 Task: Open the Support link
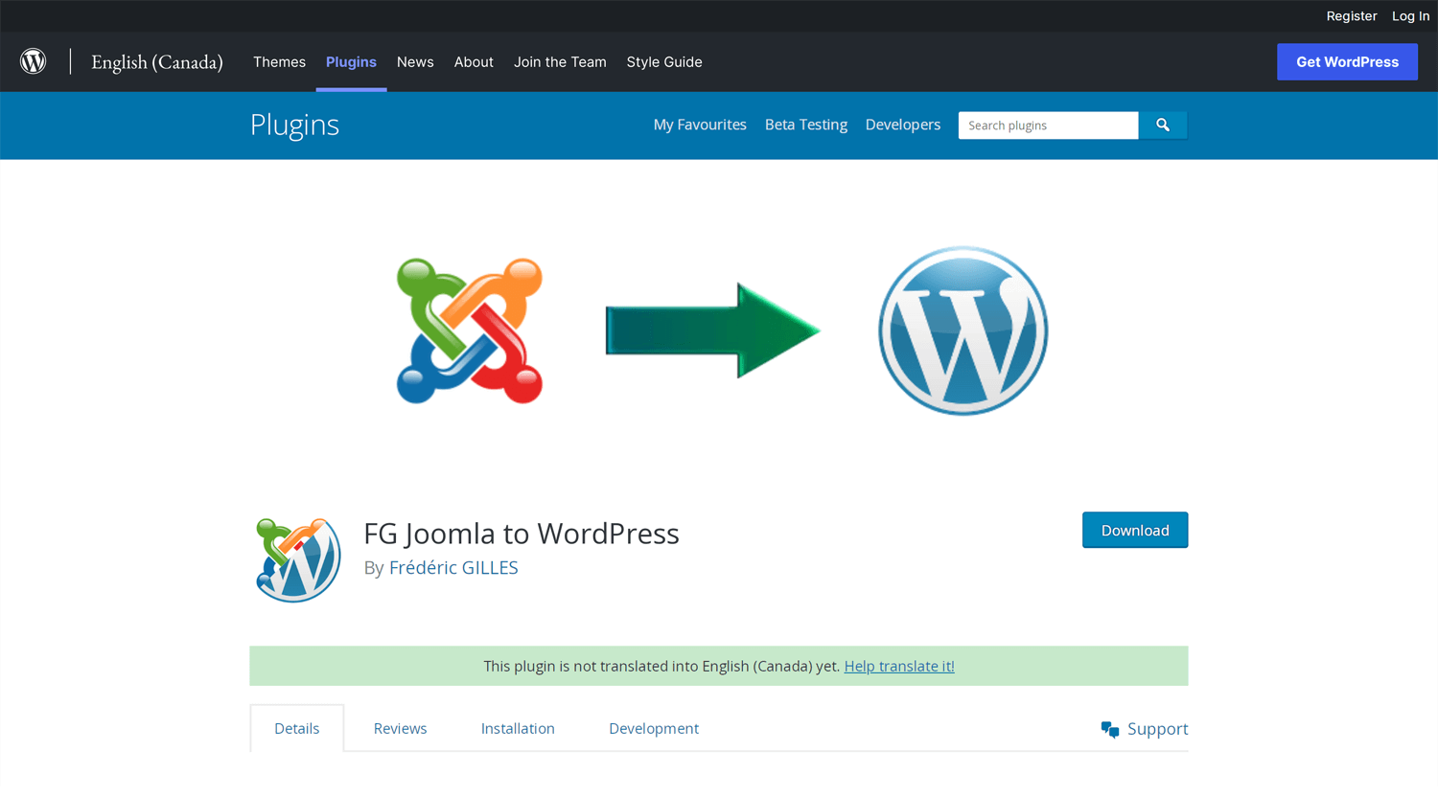(x=1157, y=729)
